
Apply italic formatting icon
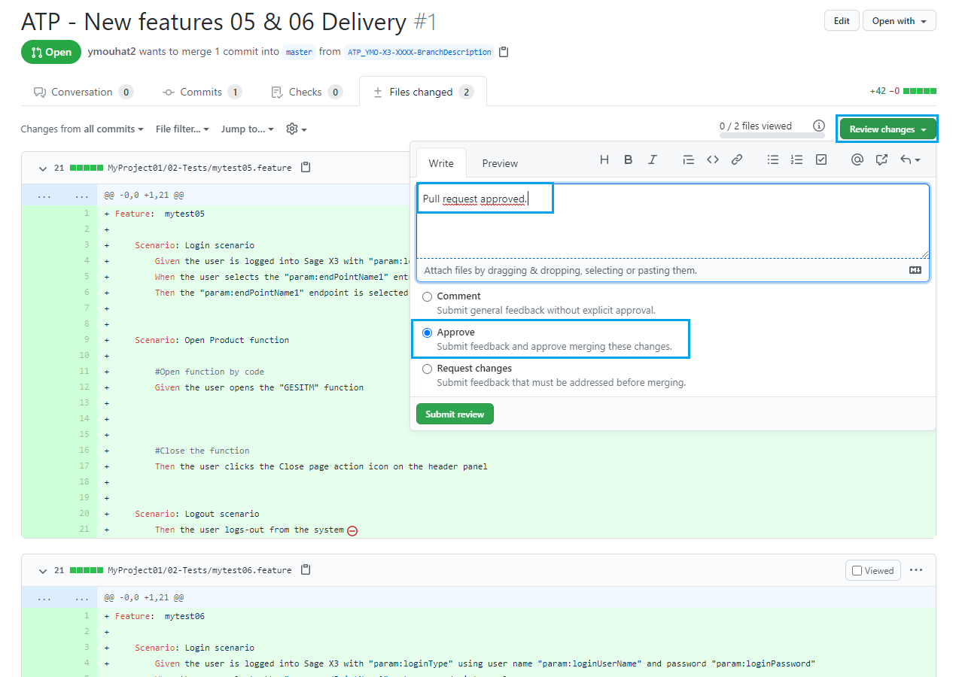pyautogui.click(x=653, y=159)
